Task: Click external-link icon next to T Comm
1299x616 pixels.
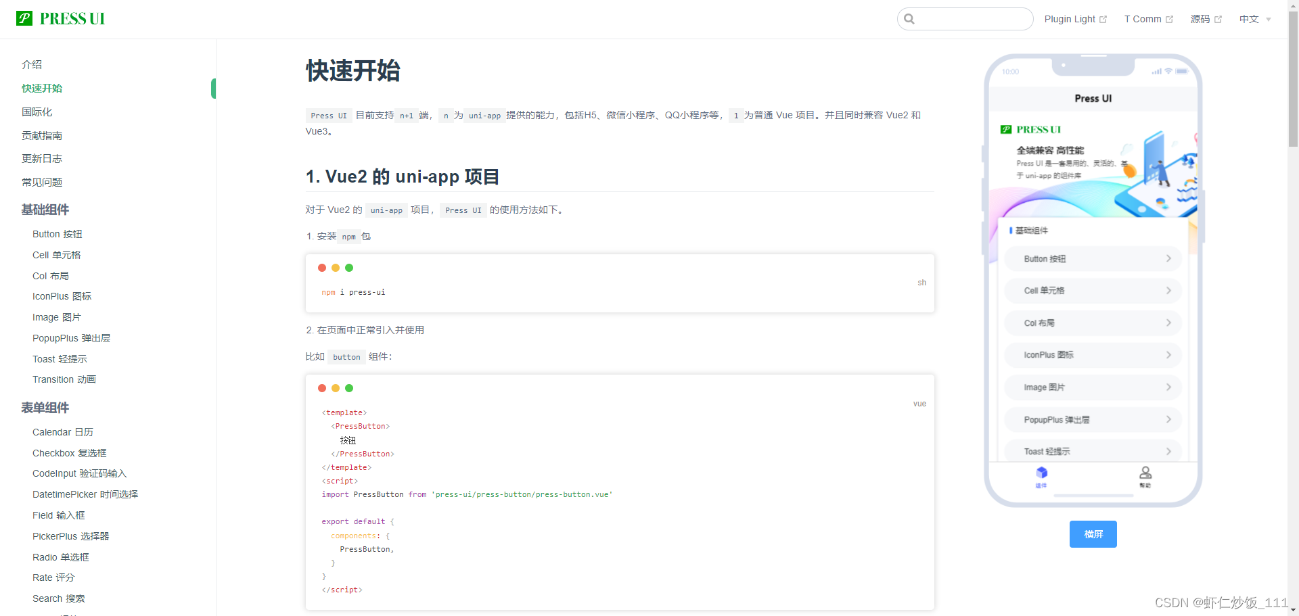Action: pyautogui.click(x=1169, y=20)
